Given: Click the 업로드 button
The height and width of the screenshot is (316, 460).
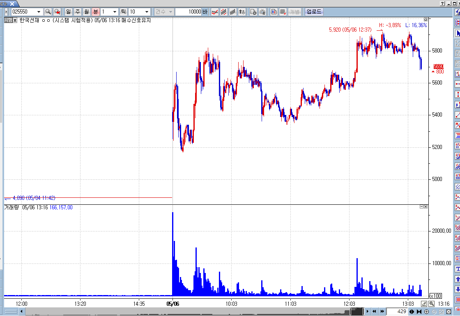Looking at the screenshot, I should [314, 12].
